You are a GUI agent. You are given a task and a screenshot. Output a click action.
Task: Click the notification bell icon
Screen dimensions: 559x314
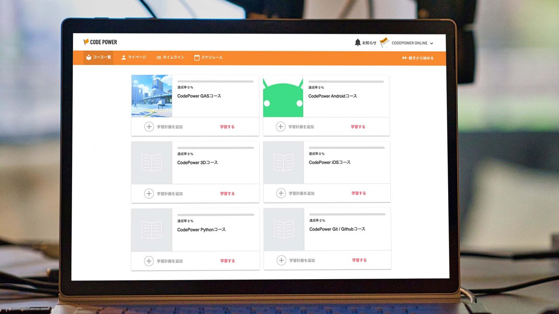pos(358,42)
